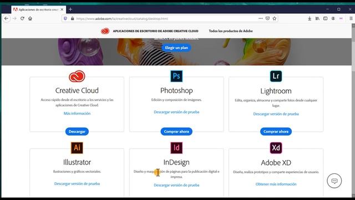The image size is (355, 200).
Task: Click the Creative Cloud title text
Action: 77,91
